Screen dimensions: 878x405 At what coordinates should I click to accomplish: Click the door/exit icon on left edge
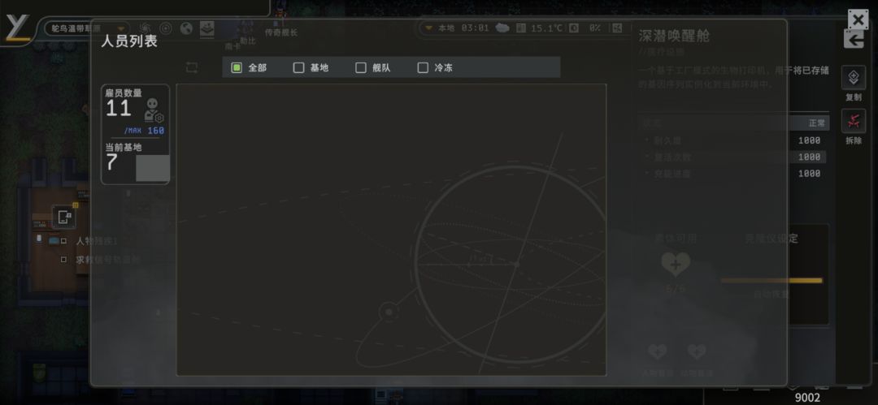click(x=64, y=217)
